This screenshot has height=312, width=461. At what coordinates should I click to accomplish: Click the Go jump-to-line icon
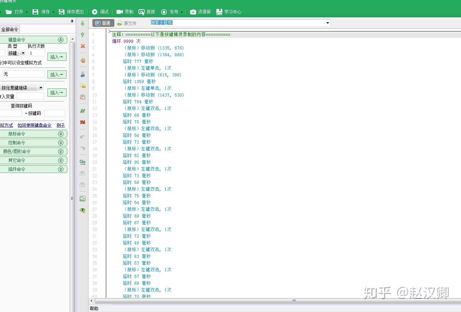click(x=82, y=162)
